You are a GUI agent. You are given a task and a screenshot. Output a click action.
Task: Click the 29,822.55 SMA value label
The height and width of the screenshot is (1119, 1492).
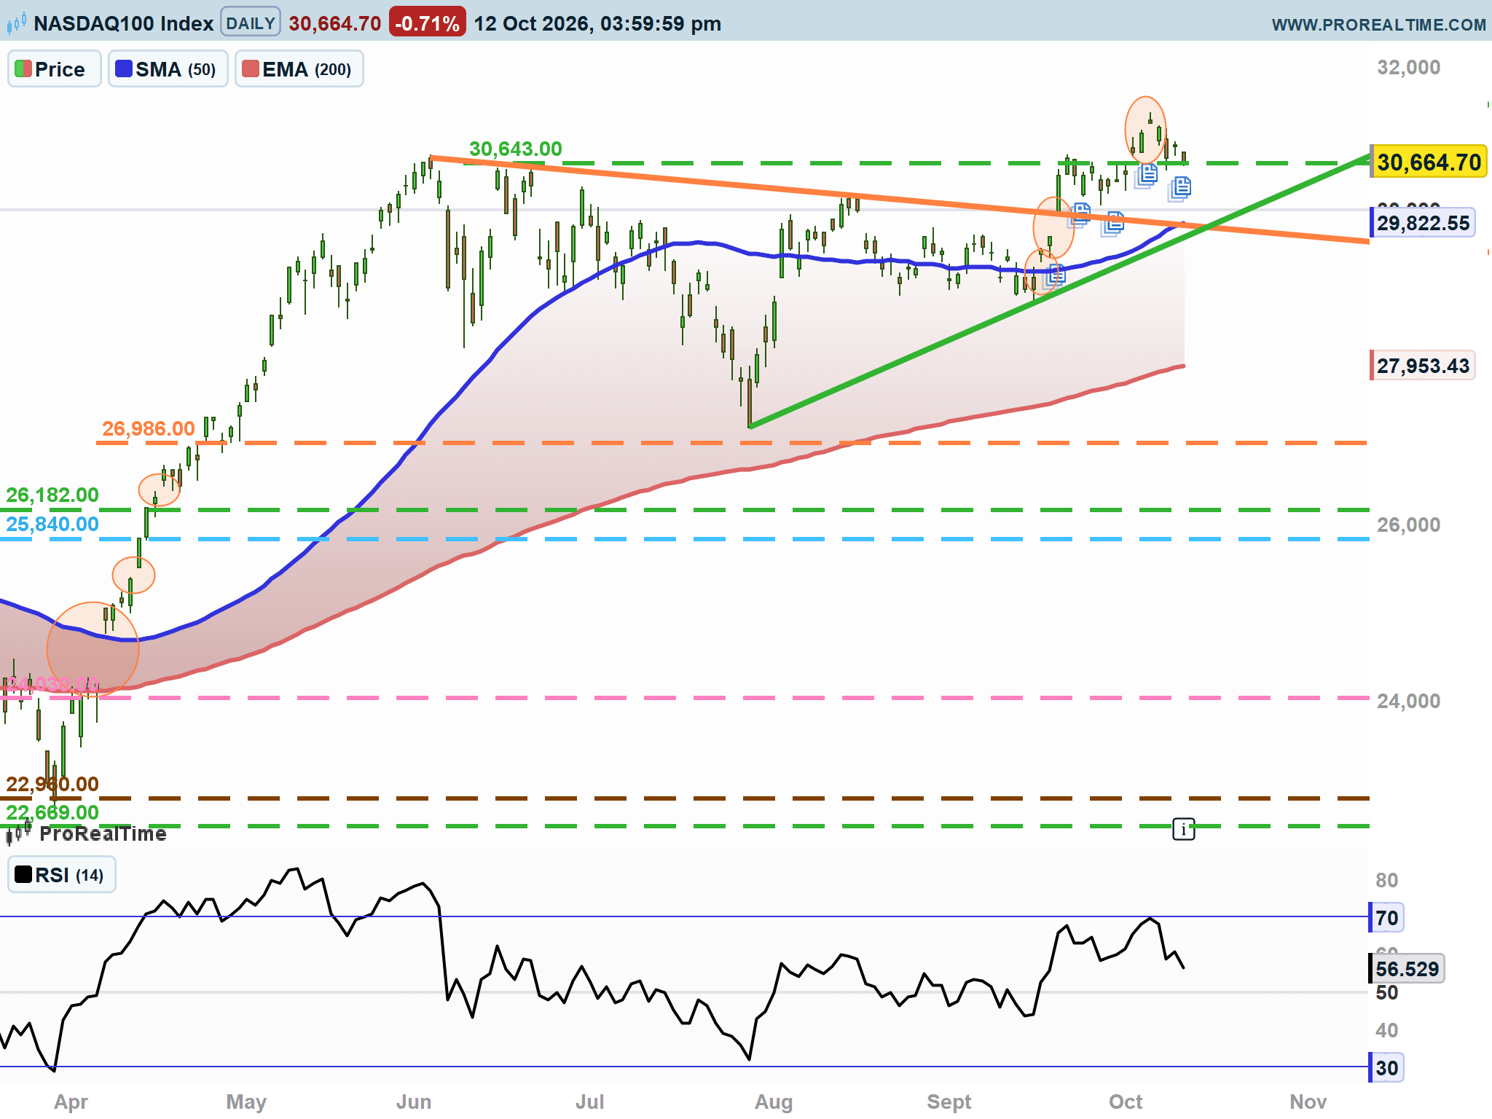pos(1423,223)
